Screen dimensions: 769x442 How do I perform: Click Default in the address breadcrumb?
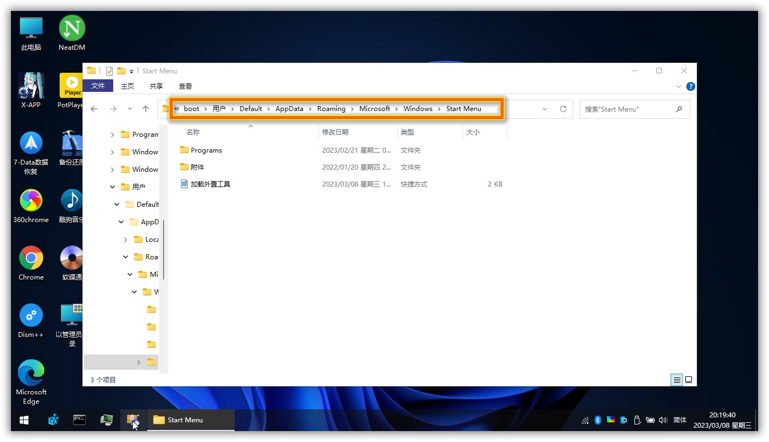coord(251,109)
